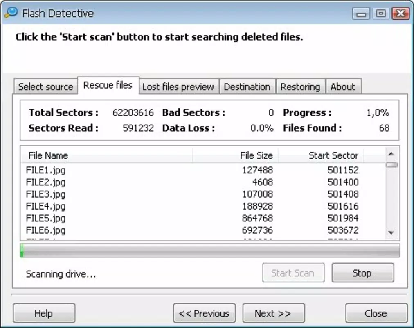Click the Bad Sectors value 0
The height and width of the screenshot is (328, 414).
271,113
